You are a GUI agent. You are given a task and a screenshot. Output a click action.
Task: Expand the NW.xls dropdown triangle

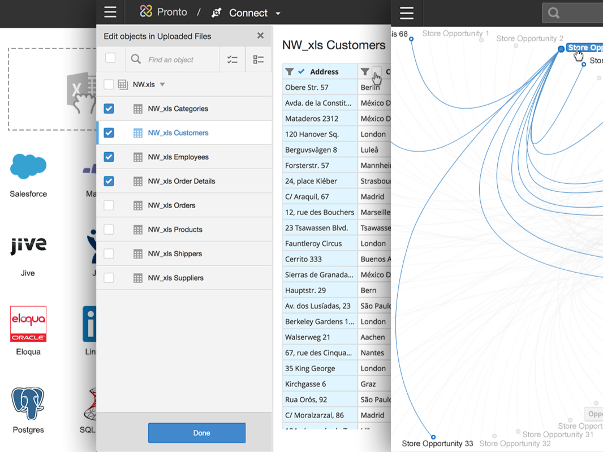pyautogui.click(x=162, y=84)
